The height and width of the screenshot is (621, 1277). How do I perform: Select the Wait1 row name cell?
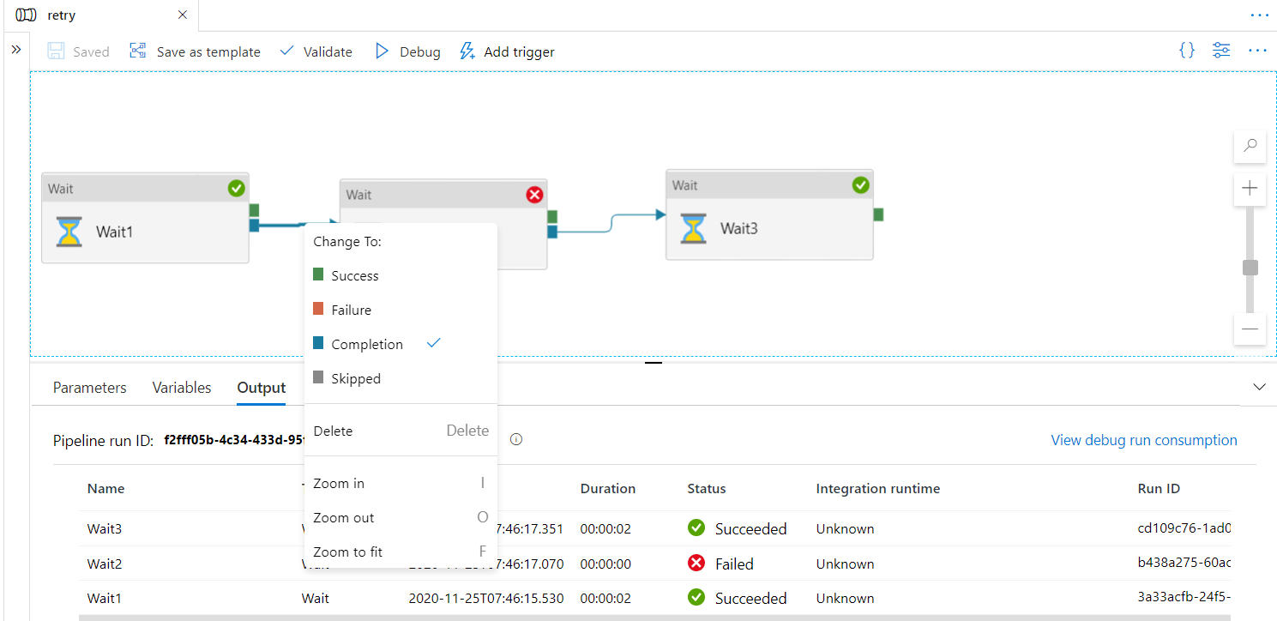point(105,598)
